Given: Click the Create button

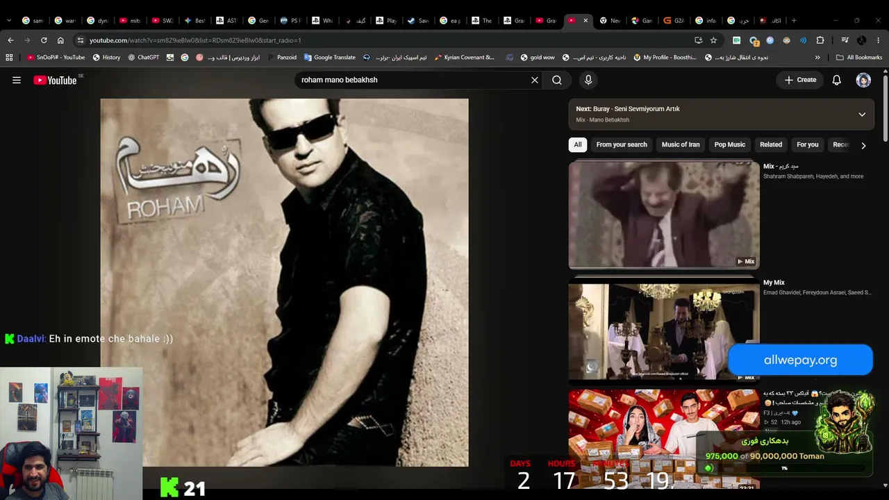Looking at the screenshot, I should 800,80.
